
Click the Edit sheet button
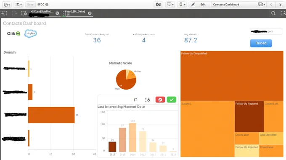(x=200, y=5)
